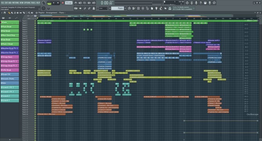The image size is (262, 141).
Task: Mute Track 1 using its green LED
Action: pyautogui.click(x=35, y=21)
